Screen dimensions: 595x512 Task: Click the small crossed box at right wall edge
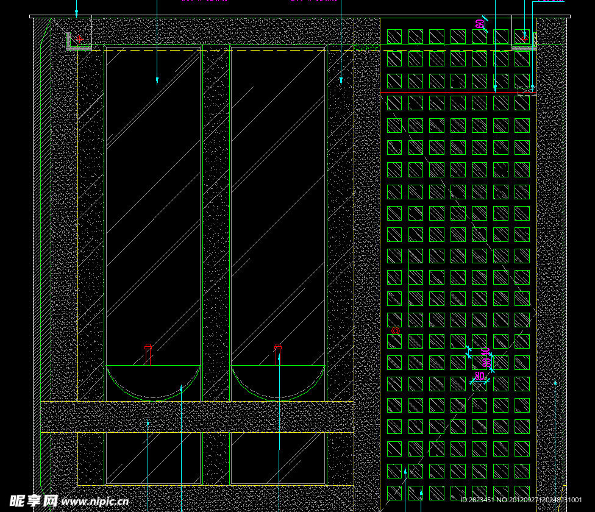526,91
